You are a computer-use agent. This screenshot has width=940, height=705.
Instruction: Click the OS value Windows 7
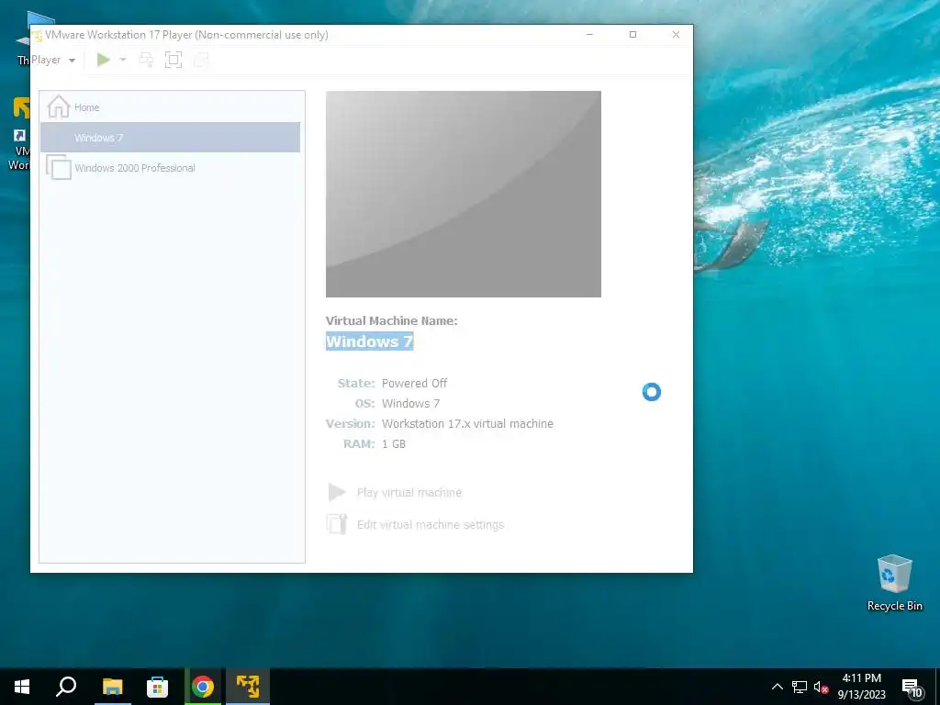(410, 404)
